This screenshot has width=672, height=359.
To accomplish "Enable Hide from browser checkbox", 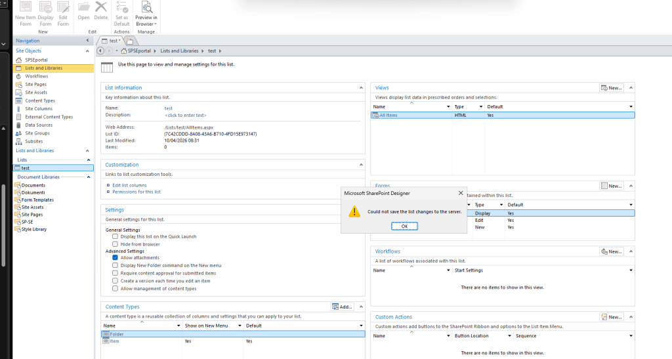I will [x=115, y=243].
